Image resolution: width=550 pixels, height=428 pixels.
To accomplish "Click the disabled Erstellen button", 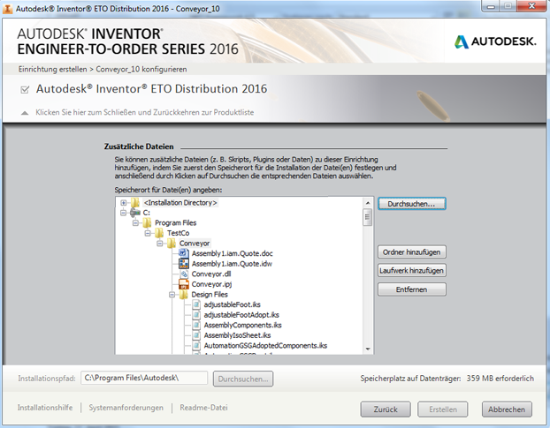I will [x=443, y=409].
